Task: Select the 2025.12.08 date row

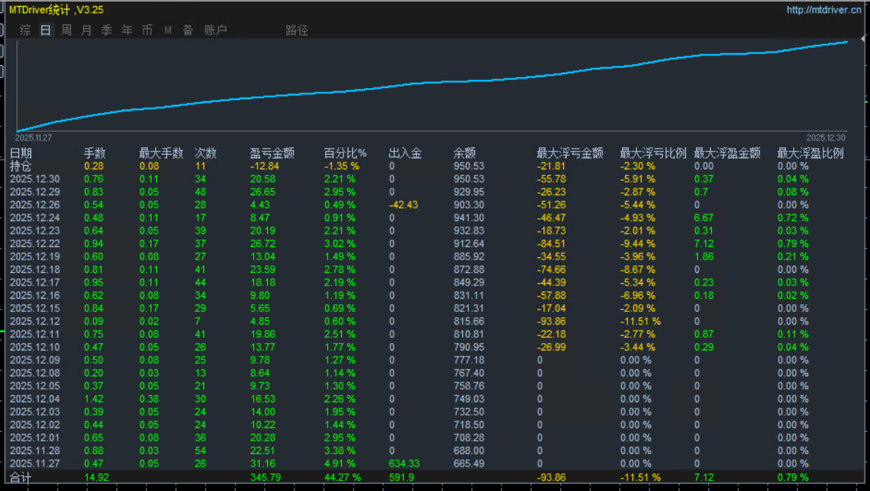Action: click(435, 373)
